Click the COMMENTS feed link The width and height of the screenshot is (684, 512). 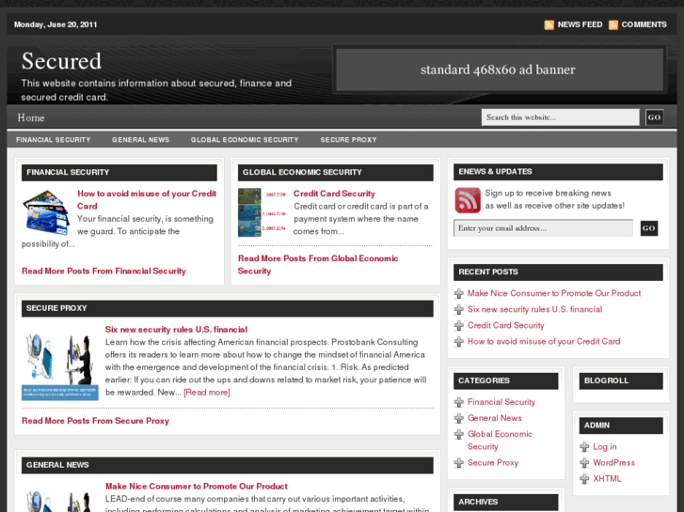[x=644, y=24]
